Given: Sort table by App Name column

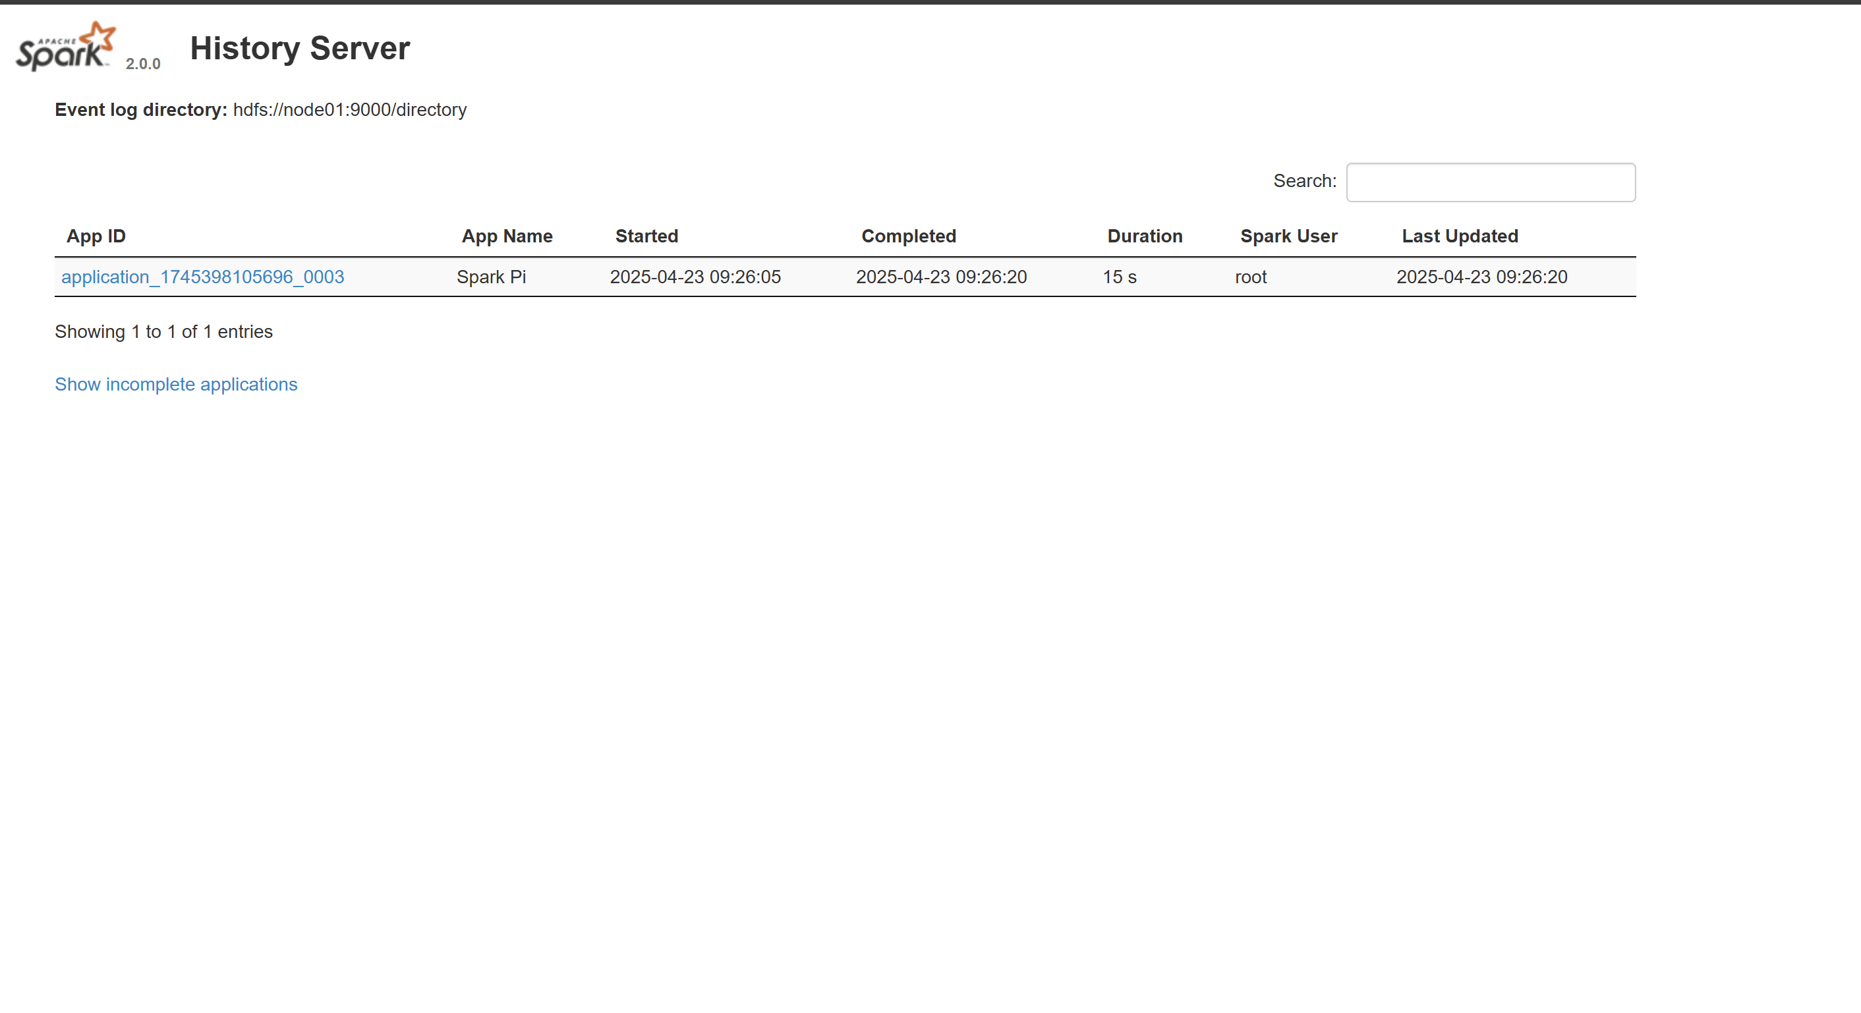Looking at the screenshot, I should click(x=506, y=236).
